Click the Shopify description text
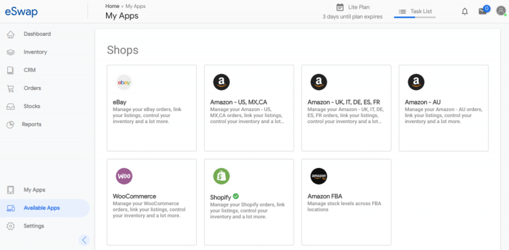The height and width of the screenshot is (250, 509). click(x=247, y=210)
